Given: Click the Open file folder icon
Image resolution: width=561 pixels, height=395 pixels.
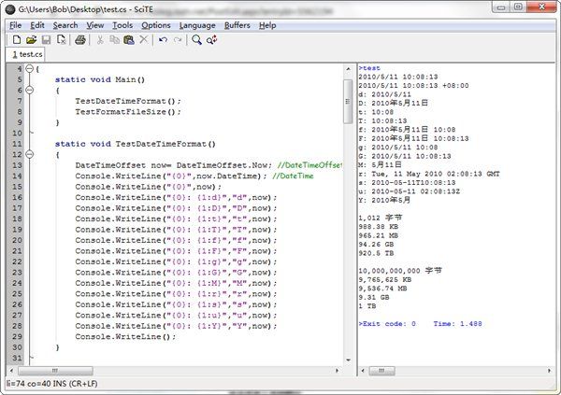Looking at the screenshot, I should (31, 39).
